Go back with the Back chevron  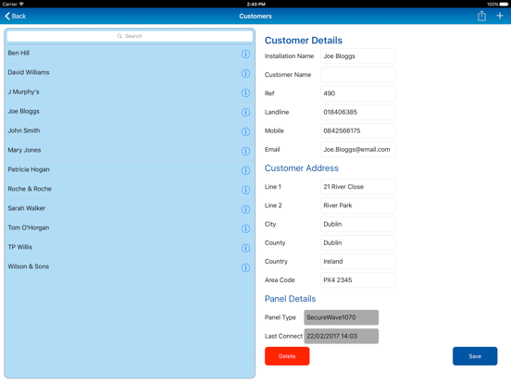click(x=16, y=16)
